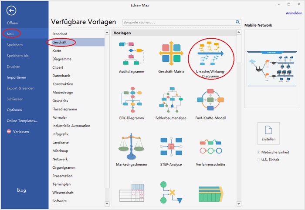Open the STEP-Analyse template
The width and height of the screenshot is (305, 210).
pos(171,150)
